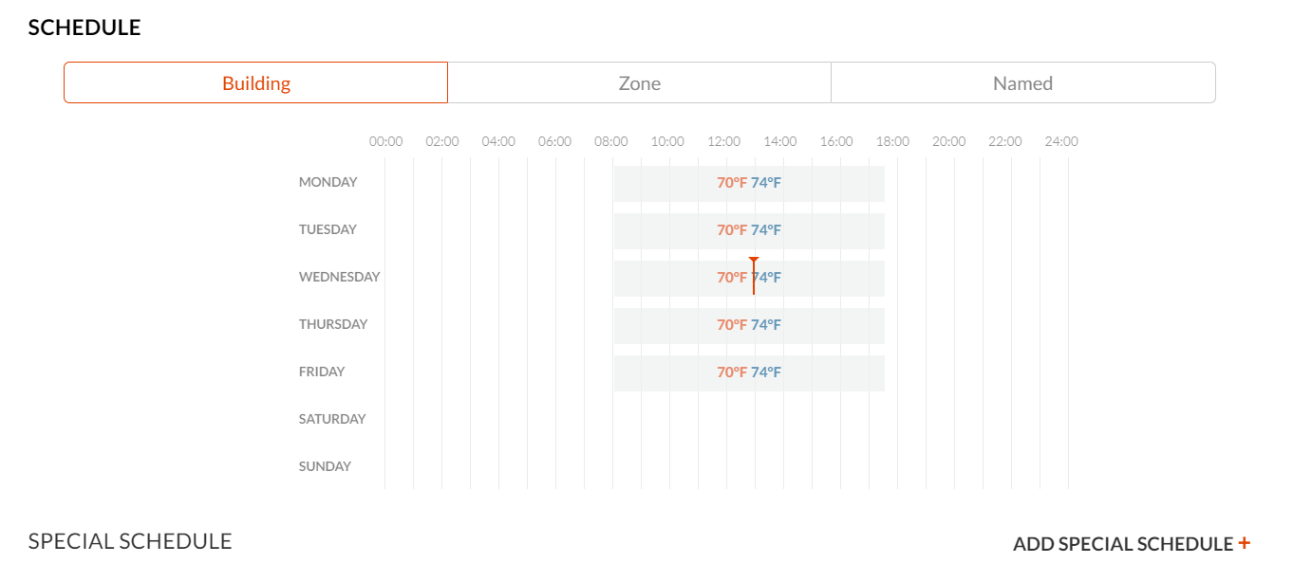Image resolution: width=1312 pixels, height=563 pixels.
Task: Open Monday's 70°F 74°F schedule block
Action: click(x=749, y=184)
